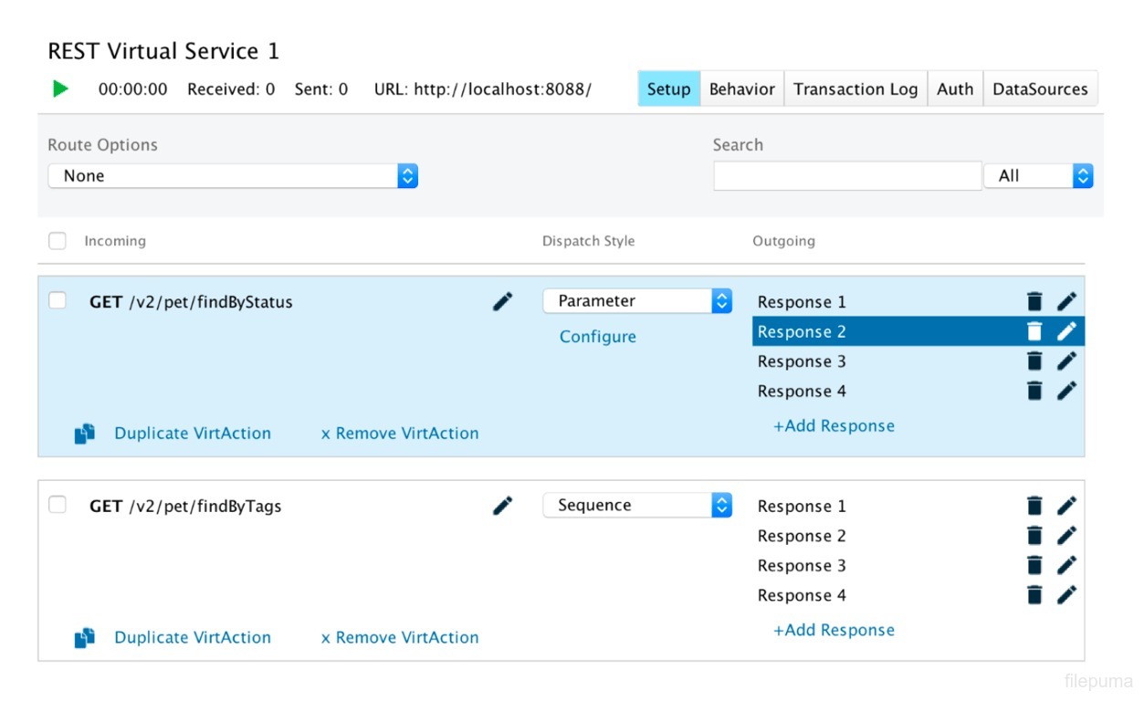The image size is (1144, 701).
Task: Edit Response 4 of findByTags
Action: pyautogui.click(x=1066, y=595)
